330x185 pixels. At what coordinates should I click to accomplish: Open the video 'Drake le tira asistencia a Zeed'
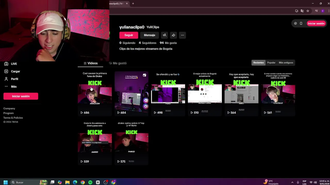95,143
